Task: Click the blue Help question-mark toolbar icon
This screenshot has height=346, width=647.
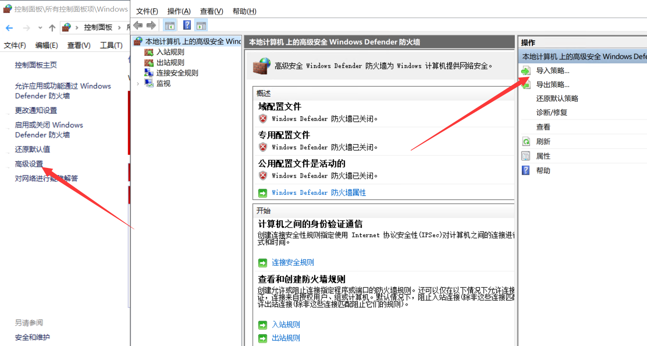Action: point(187,26)
